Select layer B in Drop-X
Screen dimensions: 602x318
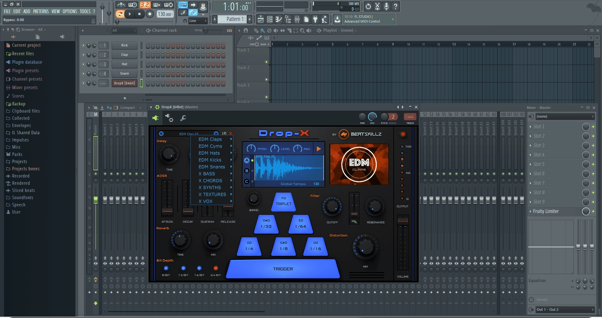247,171
